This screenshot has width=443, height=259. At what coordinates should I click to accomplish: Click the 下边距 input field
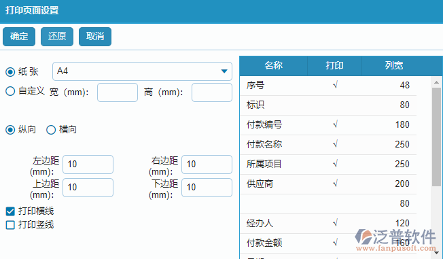(207, 188)
